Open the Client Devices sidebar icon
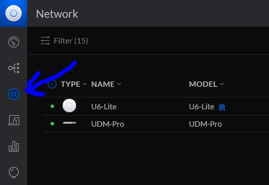The width and height of the screenshot is (269, 185). (13, 121)
